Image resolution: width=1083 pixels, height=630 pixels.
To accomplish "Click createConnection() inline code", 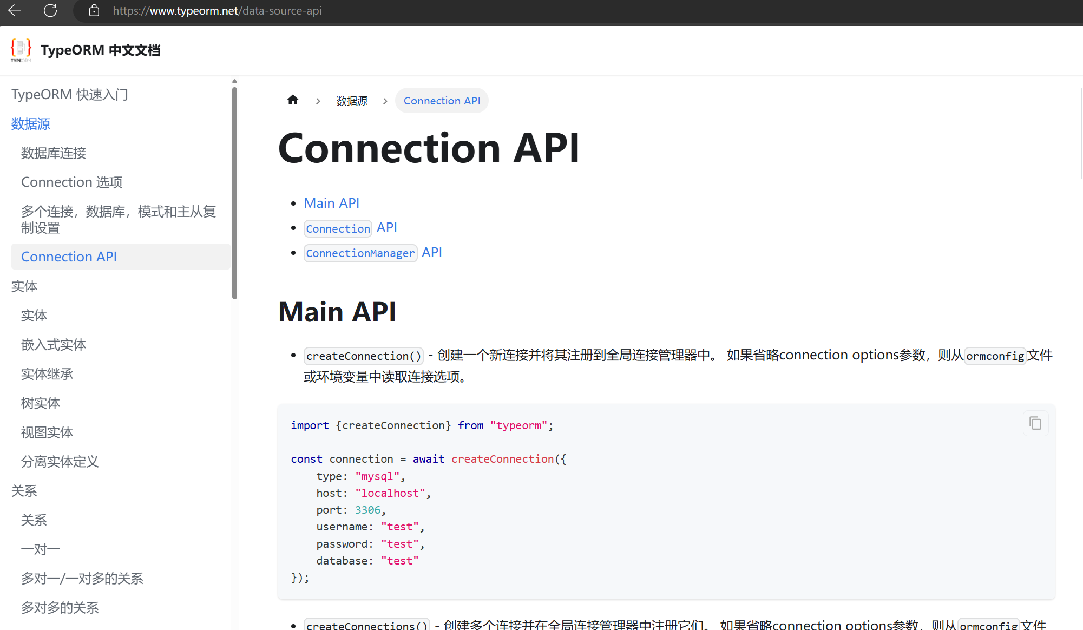I will (x=364, y=356).
